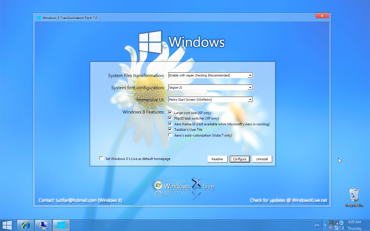
Task: Click the Windows 8 Features label
Action: (x=143, y=112)
